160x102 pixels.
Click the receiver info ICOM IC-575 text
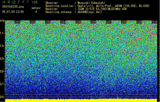102,9
